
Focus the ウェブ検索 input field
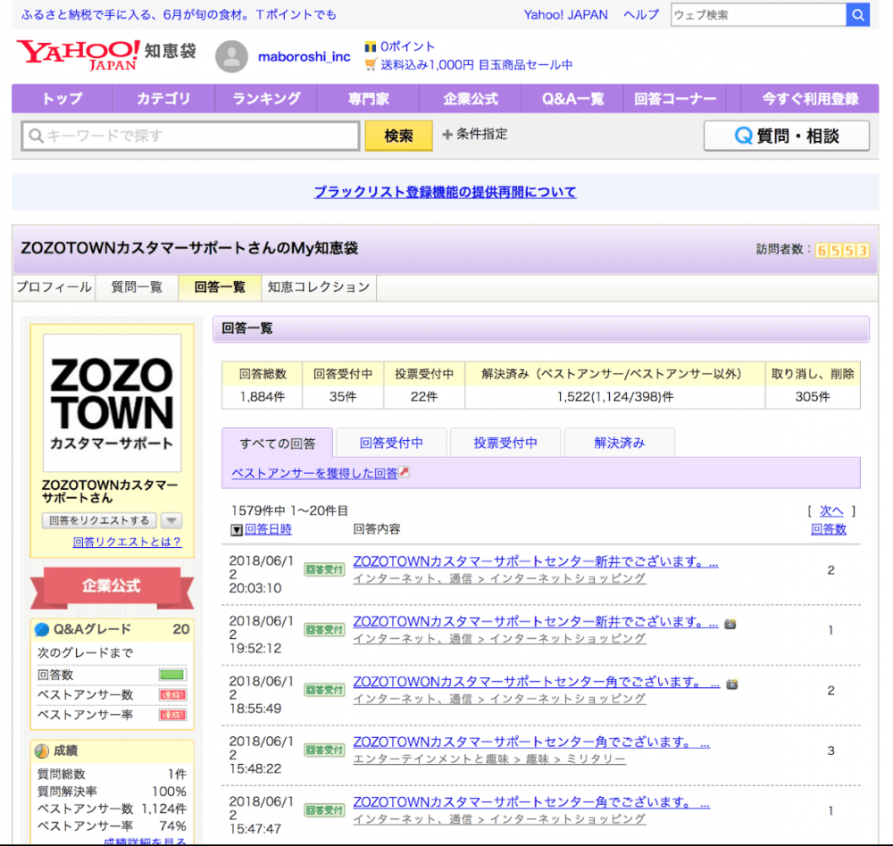pyautogui.click(x=758, y=15)
